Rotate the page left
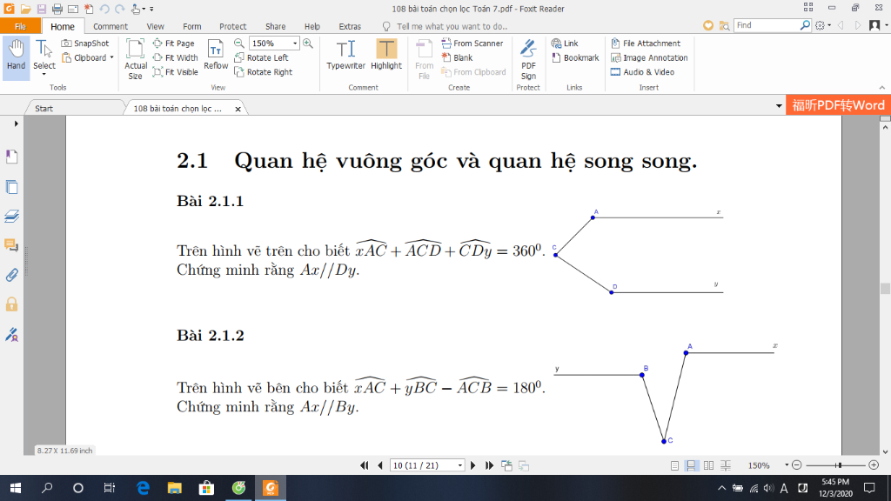This screenshot has width=891, height=501. click(x=261, y=57)
